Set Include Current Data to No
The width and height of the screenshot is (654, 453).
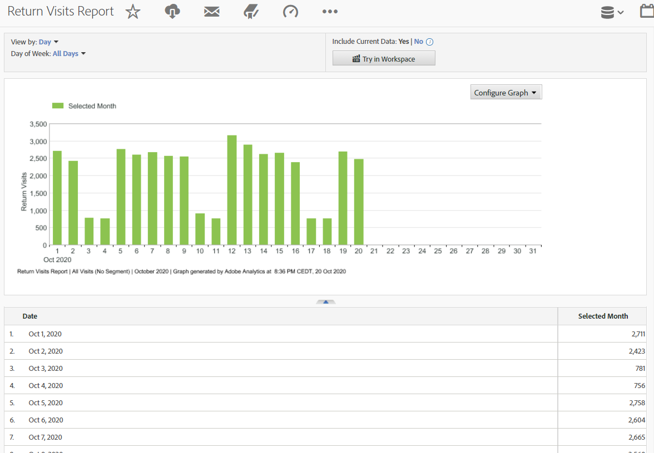pyautogui.click(x=418, y=42)
